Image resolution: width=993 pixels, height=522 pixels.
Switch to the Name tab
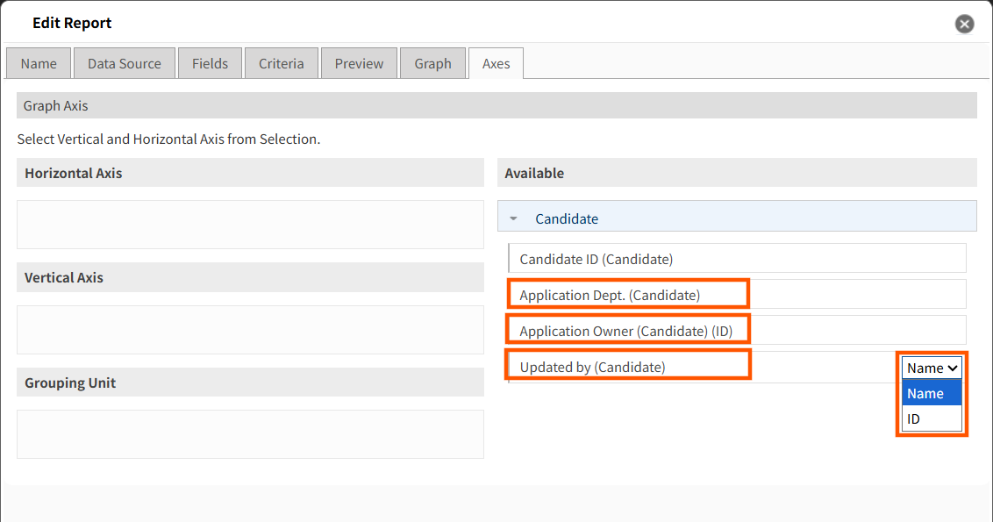[39, 63]
